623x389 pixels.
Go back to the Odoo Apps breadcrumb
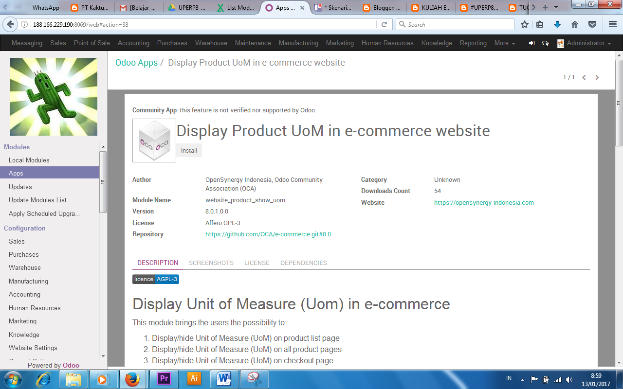pyautogui.click(x=136, y=63)
